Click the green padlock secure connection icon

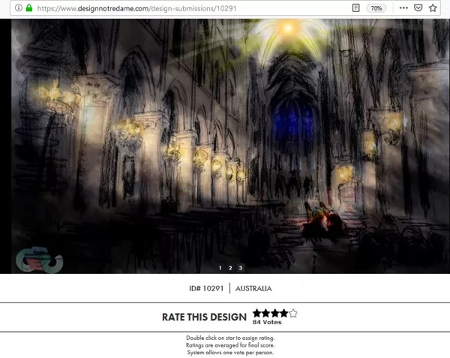coord(29,8)
